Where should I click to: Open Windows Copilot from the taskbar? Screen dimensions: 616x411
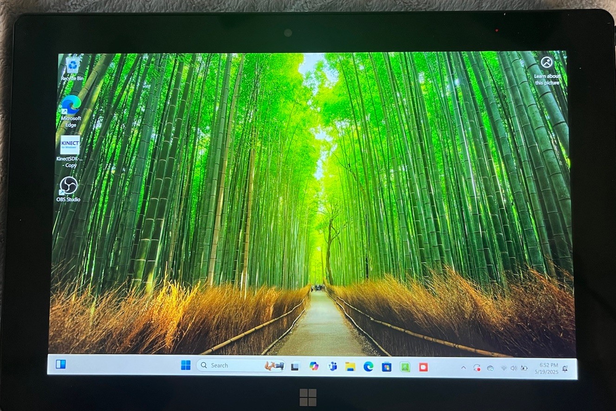pos(315,366)
